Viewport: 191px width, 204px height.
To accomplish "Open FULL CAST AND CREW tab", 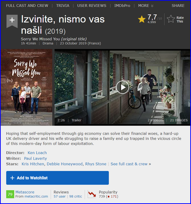I will [x=27, y=6].
